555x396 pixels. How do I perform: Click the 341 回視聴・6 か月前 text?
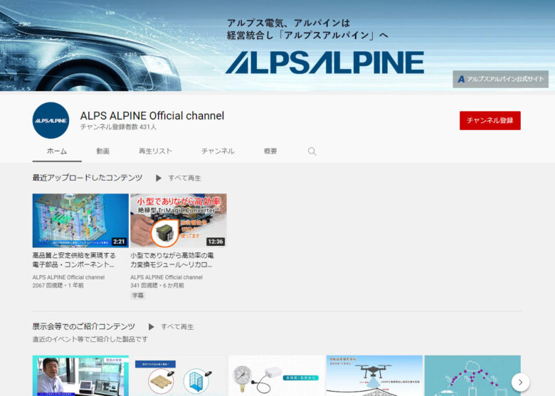coord(157,285)
